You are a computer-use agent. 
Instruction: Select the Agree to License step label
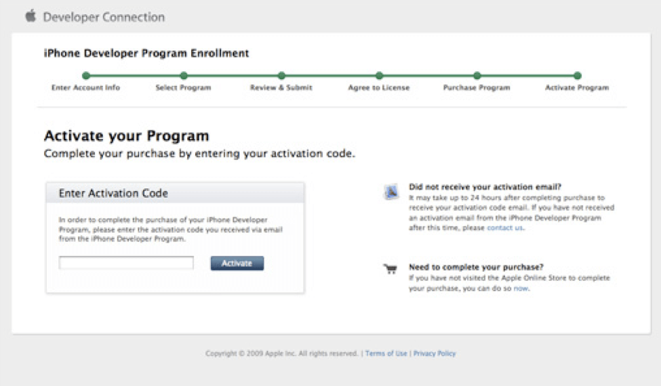click(379, 88)
